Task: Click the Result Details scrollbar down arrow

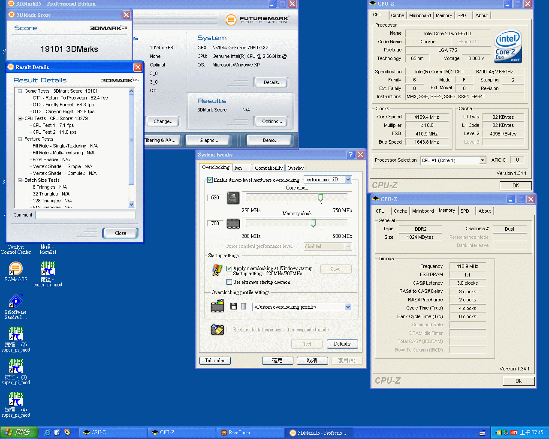Action: click(132, 204)
